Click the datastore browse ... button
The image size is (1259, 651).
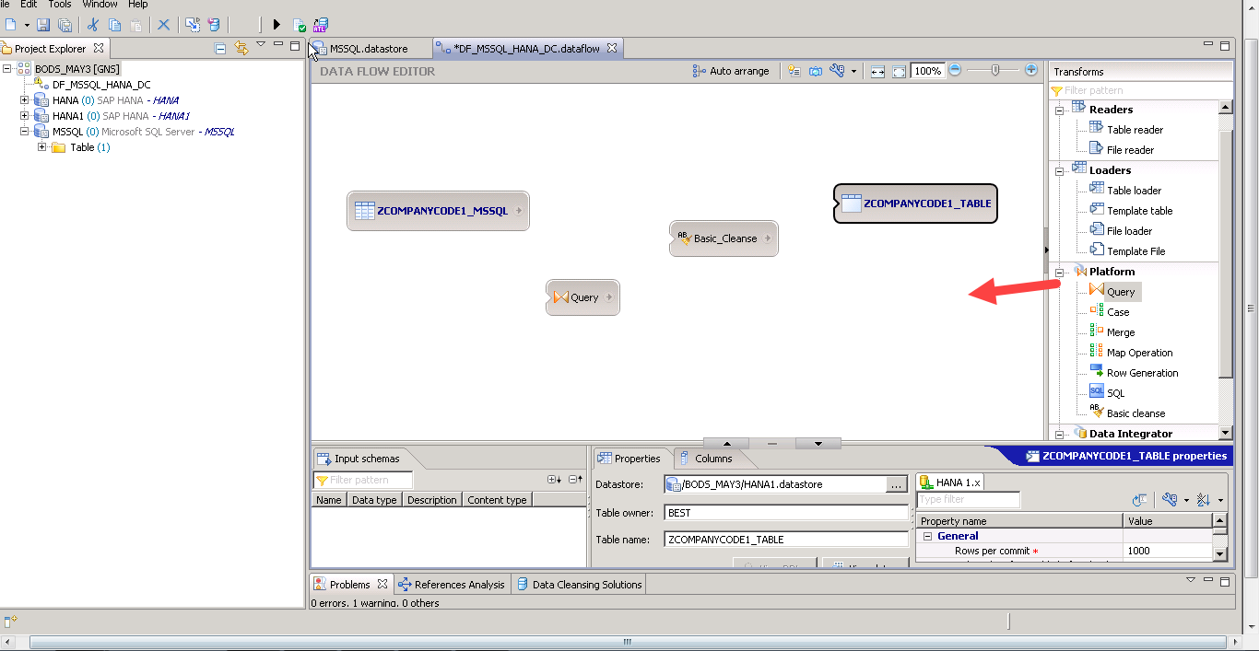[898, 483]
